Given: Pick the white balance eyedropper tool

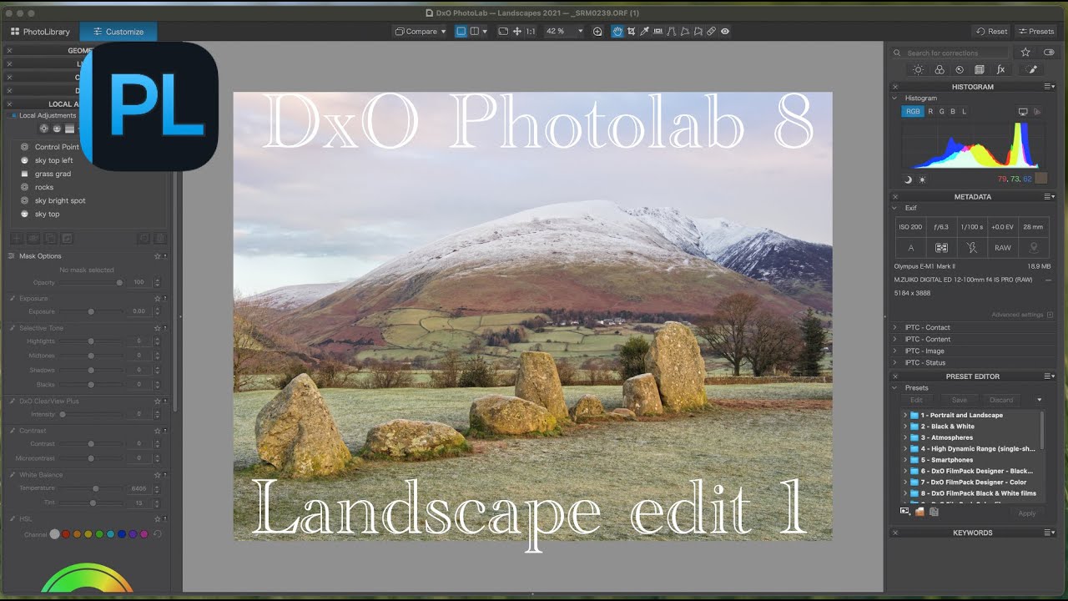Looking at the screenshot, I should 645,31.
